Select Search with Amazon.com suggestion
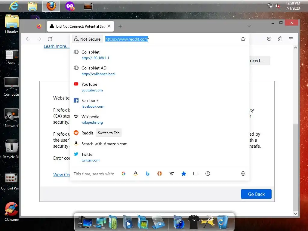Viewport: 308px width, 231px height. point(160,144)
